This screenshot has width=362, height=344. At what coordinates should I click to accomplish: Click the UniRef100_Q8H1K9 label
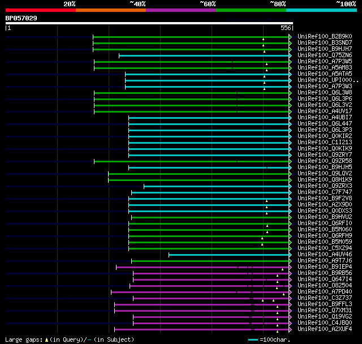(x=325, y=180)
